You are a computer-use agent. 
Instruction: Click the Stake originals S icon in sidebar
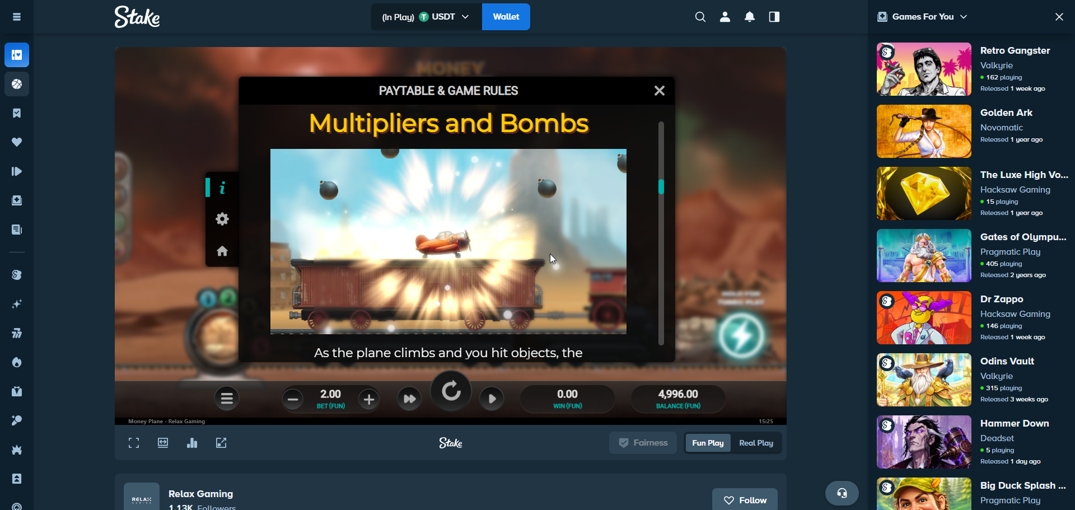coord(17,275)
